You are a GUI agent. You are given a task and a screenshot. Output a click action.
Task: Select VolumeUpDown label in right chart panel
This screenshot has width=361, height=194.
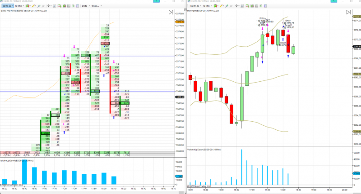point(204,150)
